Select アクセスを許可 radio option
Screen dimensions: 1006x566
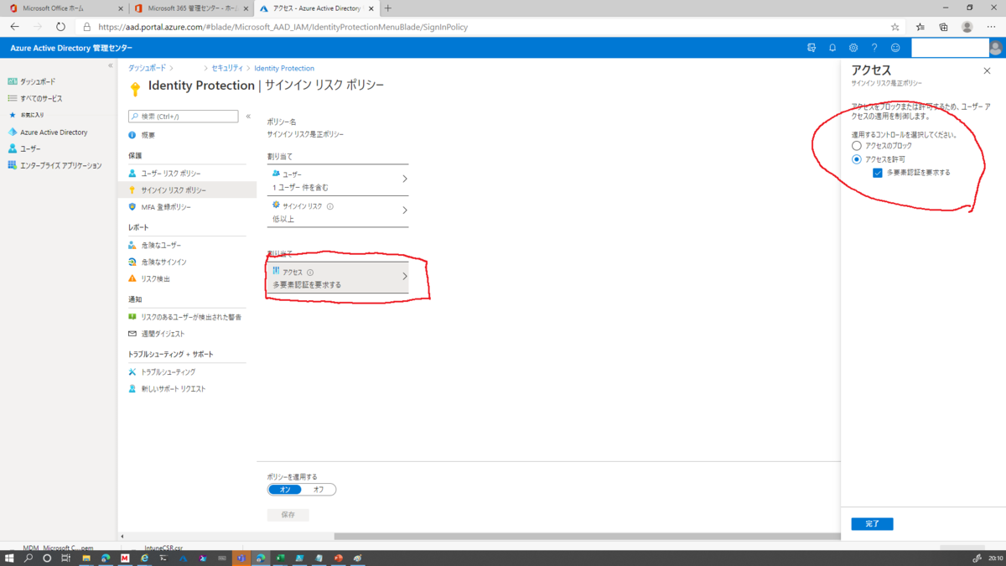pyautogui.click(x=857, y=159)
